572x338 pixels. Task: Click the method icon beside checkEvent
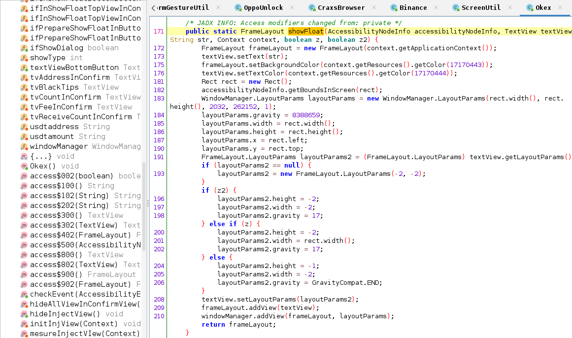pyautogui.click(x=24, y=294)
